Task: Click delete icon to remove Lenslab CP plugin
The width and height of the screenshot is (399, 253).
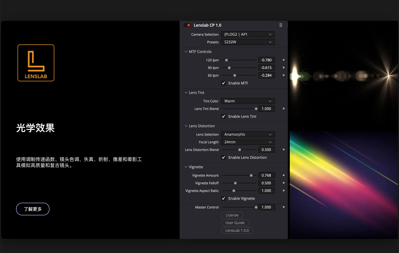Action: pyautogui.click(x=281, y=25)
